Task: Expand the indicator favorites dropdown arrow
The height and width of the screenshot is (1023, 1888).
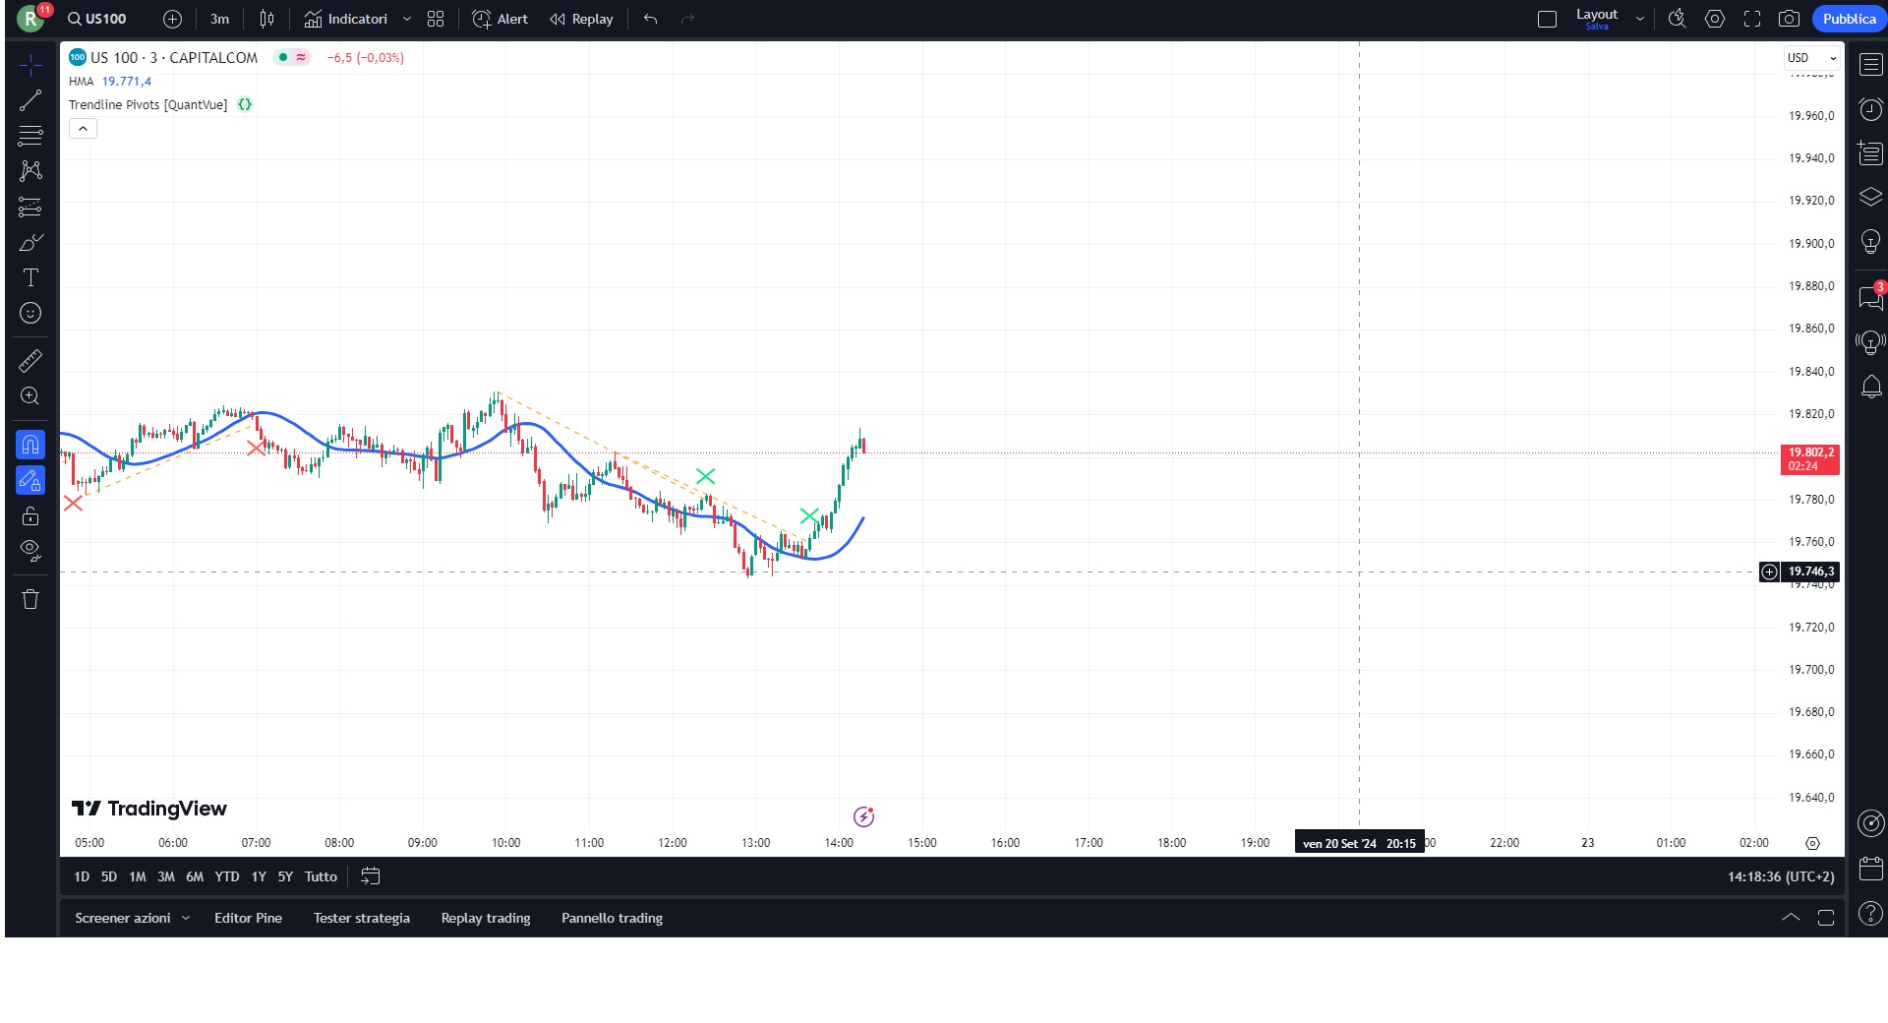Action: (407, 19)
